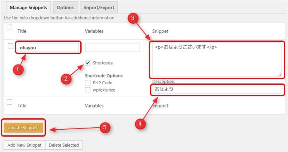Viewport: 288px width, 152px height.
Task: Click the Snippet textarea with おはようございます
Action: (217, 60)
